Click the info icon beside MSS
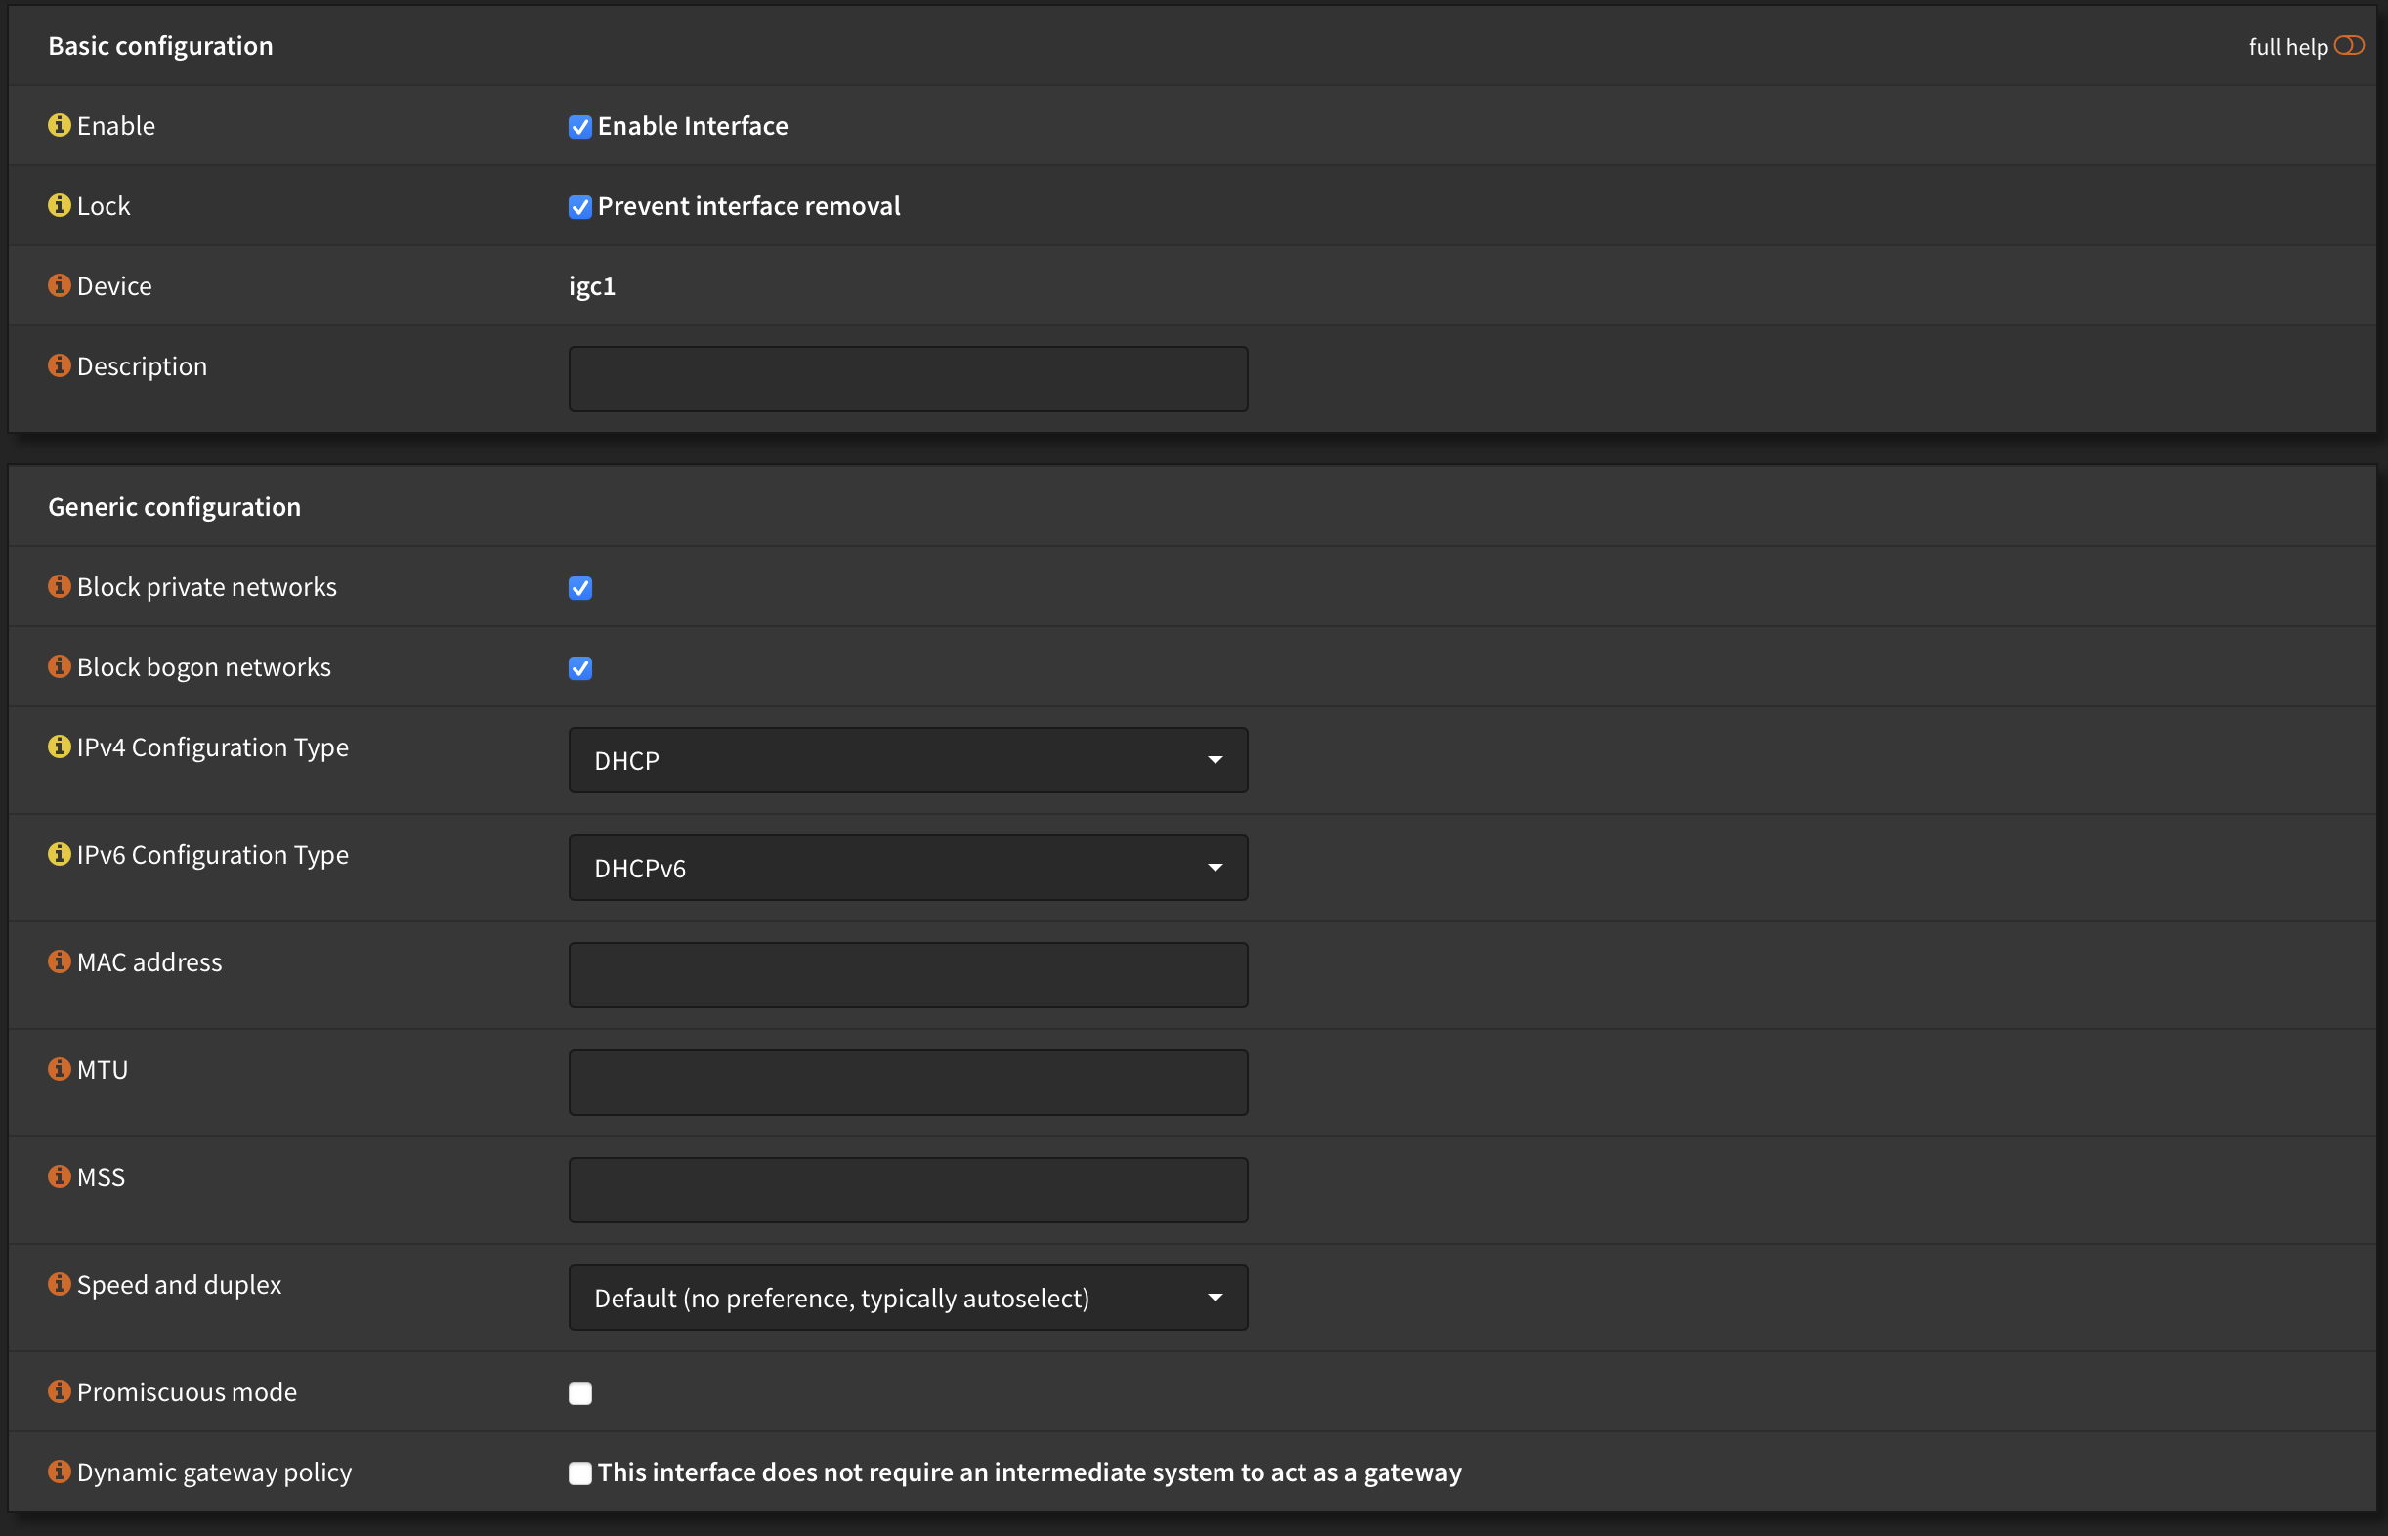The height and width of the screenshot is (1536, 2388). point(59,1177)
